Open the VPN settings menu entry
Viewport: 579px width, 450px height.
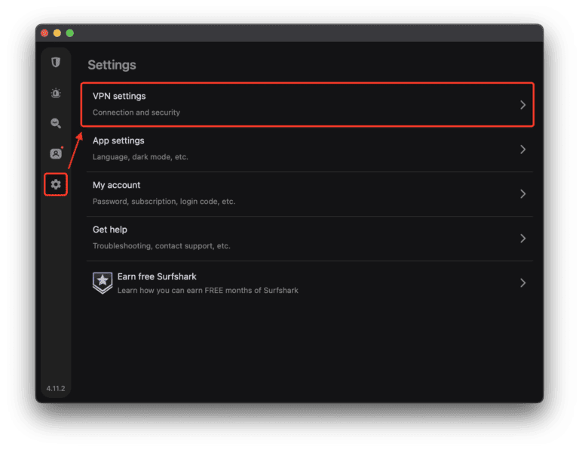pos(119,97)
